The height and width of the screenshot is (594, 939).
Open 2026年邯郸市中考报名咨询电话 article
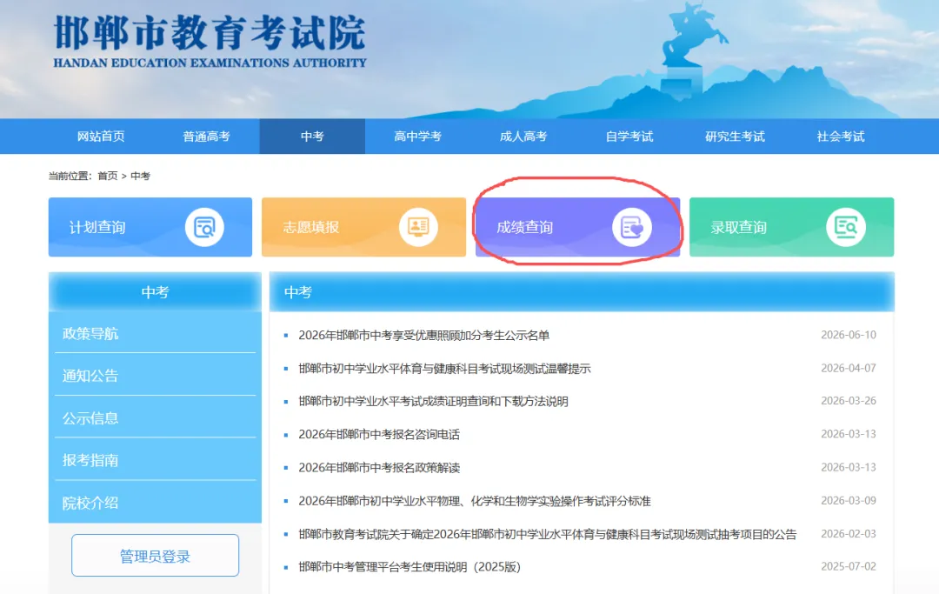pyautogui.click(x=379, y=434)
